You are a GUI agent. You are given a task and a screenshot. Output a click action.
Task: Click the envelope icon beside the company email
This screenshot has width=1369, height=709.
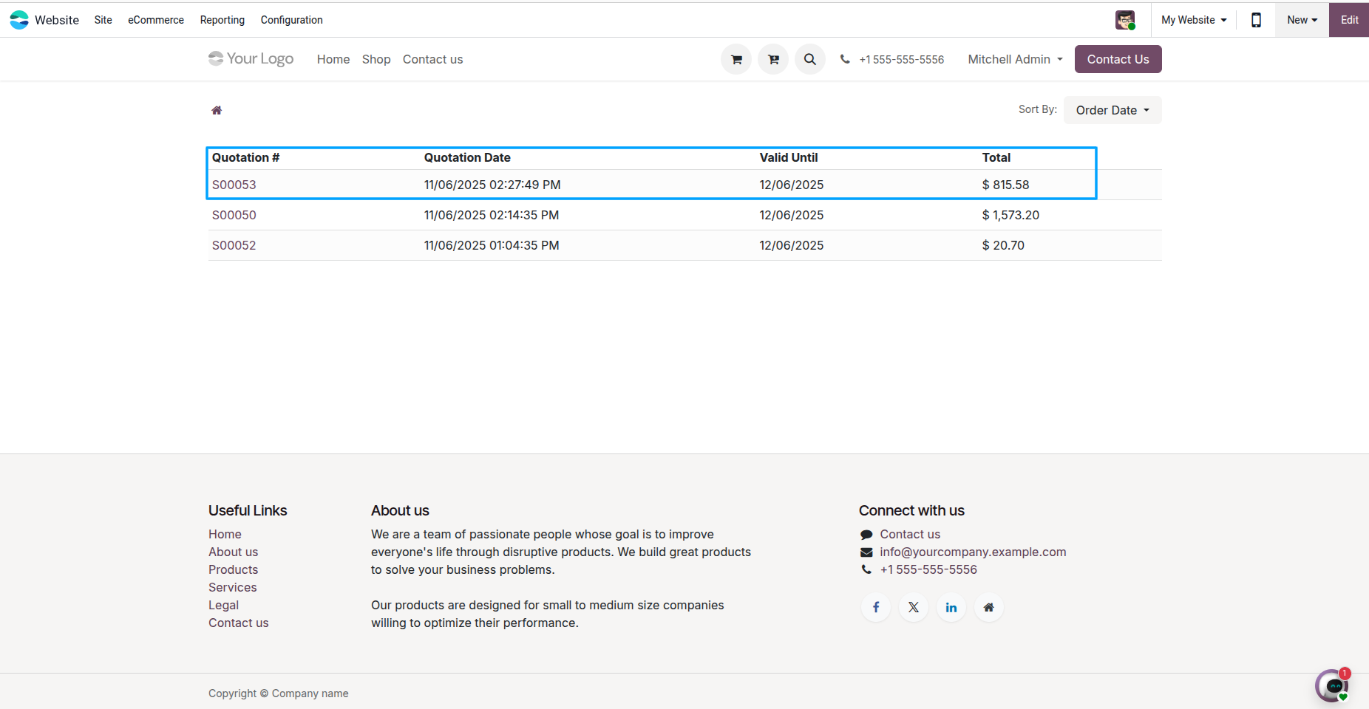pos(866,552)
